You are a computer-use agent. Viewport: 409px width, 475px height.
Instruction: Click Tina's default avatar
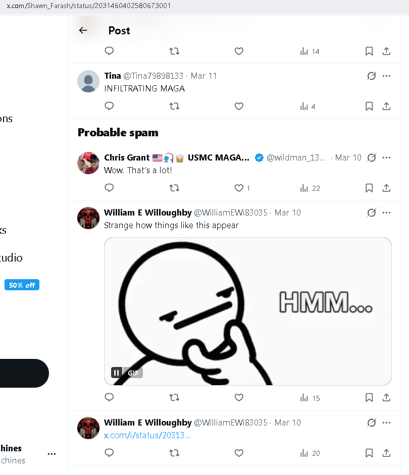tap(88, 81)
